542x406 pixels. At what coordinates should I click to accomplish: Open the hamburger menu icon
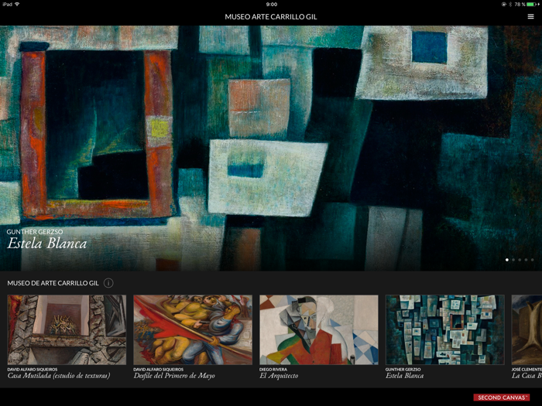(530, 16)
